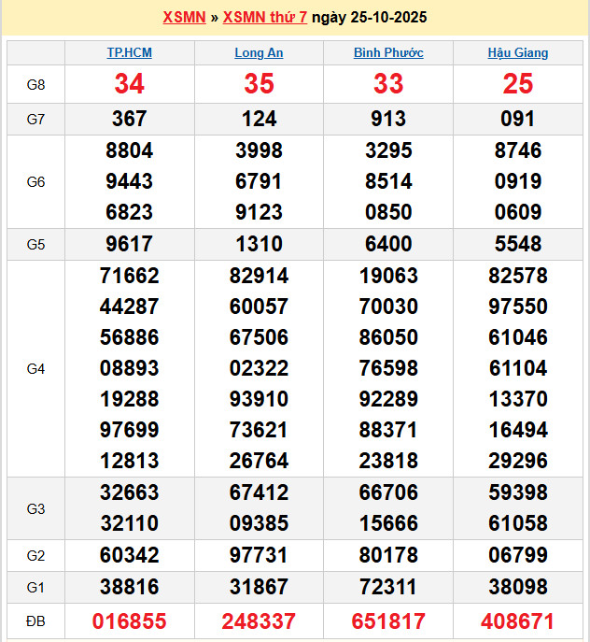590x642 pixels.
Task: Click the G5 result 6400
Action: click(x=388, y=244)
